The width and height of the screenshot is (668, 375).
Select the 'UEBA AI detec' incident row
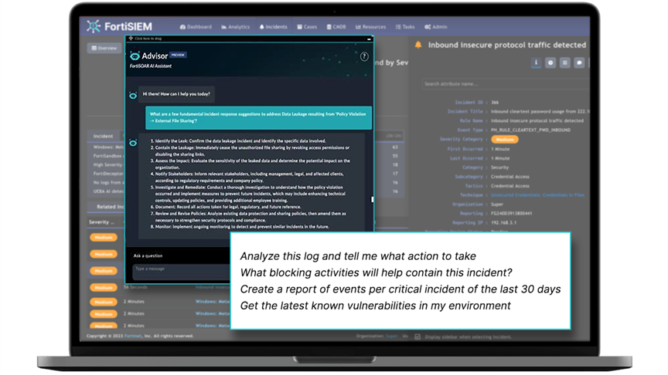click(108, 191)
